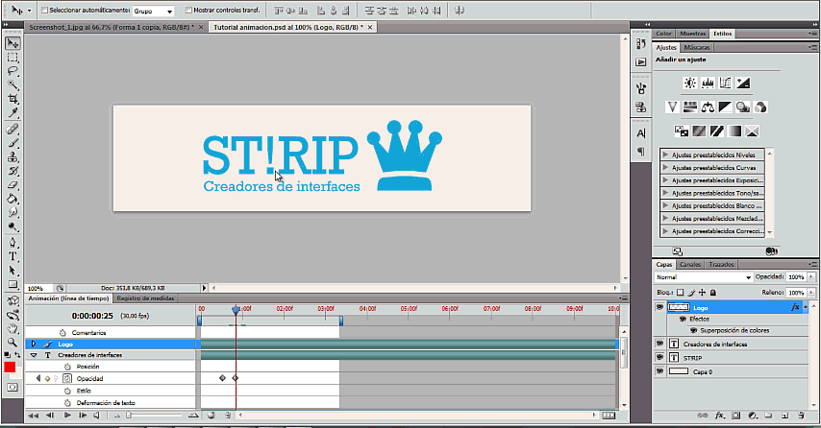Click the red foreground color swatch
Screen dimensions: 821x428
pos(10,368)
